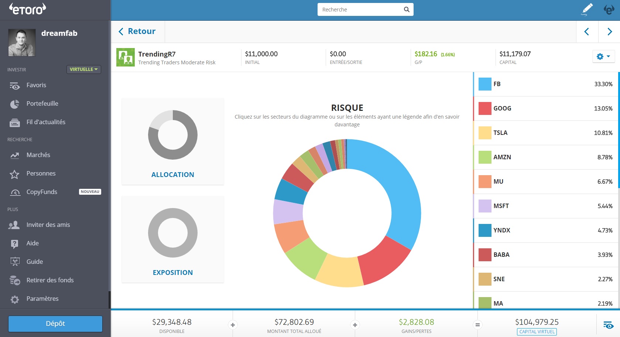Click the NOUVEAU badge beside CopyFunds
Image resolution: width=620 pixels, height=337 pixels.
pos(90,192)
